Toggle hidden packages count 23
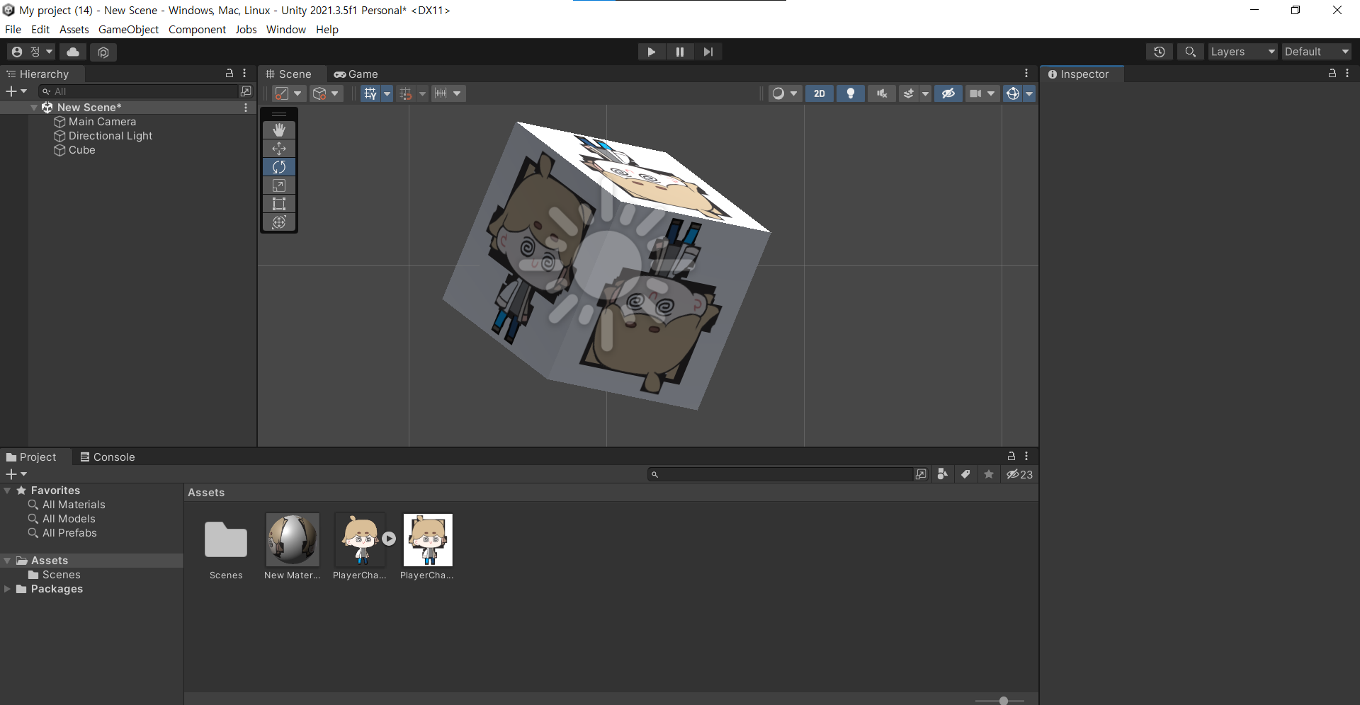The height and width of the screenshot is (705, 1360). 1020,474
